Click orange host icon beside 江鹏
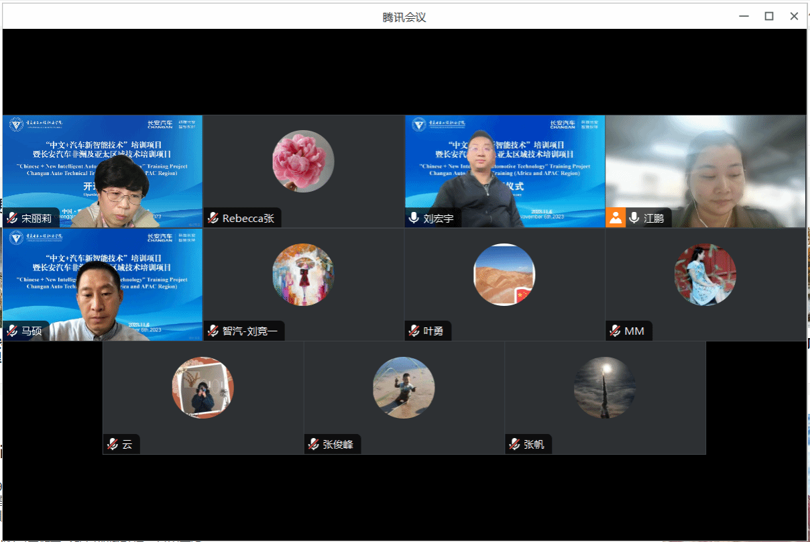This screenshot has width=810, height=542. click(x=616, y=218)
